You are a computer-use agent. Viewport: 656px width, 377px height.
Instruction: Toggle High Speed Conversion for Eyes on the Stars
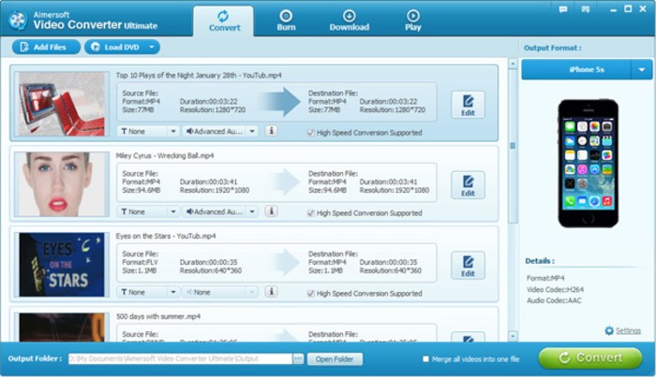coord(311,294)
